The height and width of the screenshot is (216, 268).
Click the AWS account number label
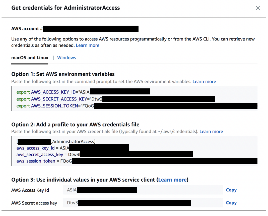(x=27, y=29)
